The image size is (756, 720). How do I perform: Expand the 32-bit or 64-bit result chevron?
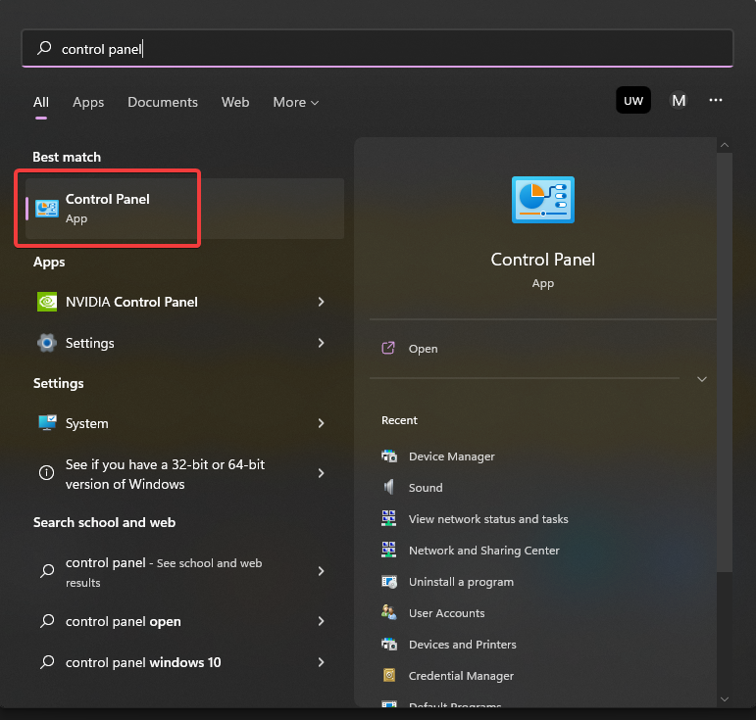(x=321, y=473)
